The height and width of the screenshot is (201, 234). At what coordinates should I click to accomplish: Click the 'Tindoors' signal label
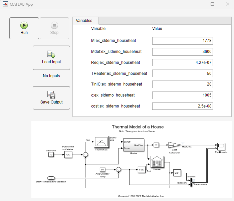[x=191, y=177]
